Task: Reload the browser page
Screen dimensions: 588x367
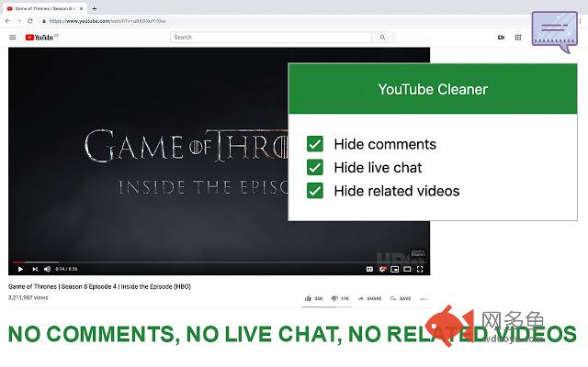Action: coord(30,21)
